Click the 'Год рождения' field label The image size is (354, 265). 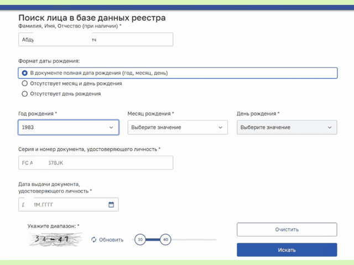(x=38, y=114)
